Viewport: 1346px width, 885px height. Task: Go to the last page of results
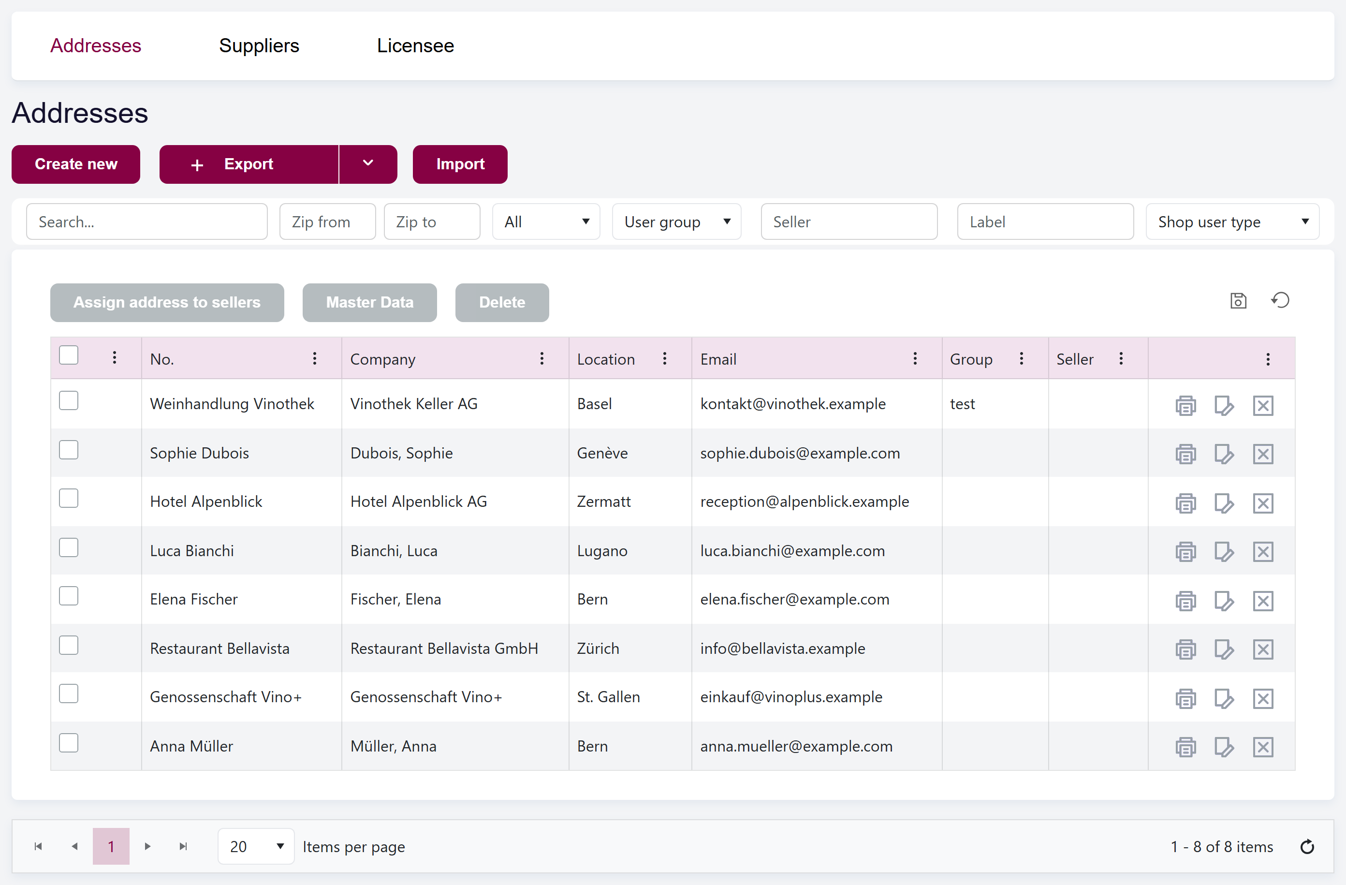pos(183,846)
